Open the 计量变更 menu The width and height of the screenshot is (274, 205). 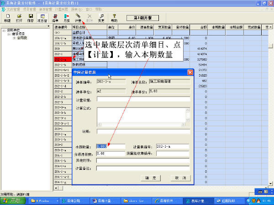point(61,9)
